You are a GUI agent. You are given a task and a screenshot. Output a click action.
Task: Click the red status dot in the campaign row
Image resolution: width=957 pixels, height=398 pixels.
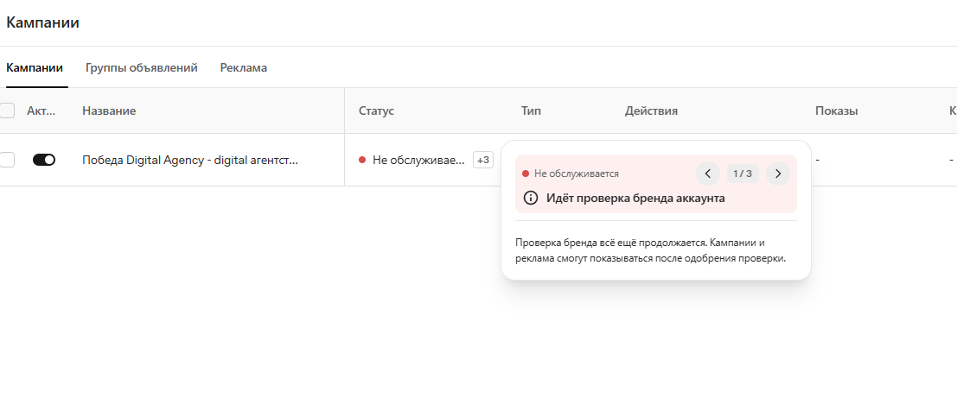point(362,160)
